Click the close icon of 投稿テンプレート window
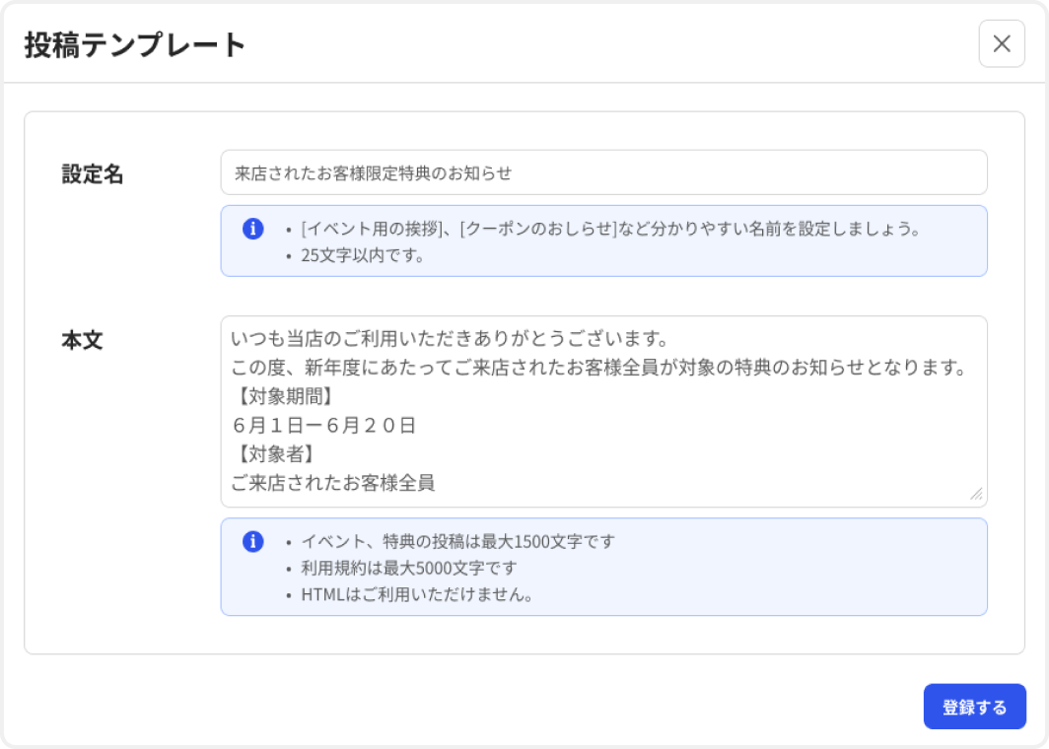Viewport: 1049px width, 749px height. coord(1002,44)
